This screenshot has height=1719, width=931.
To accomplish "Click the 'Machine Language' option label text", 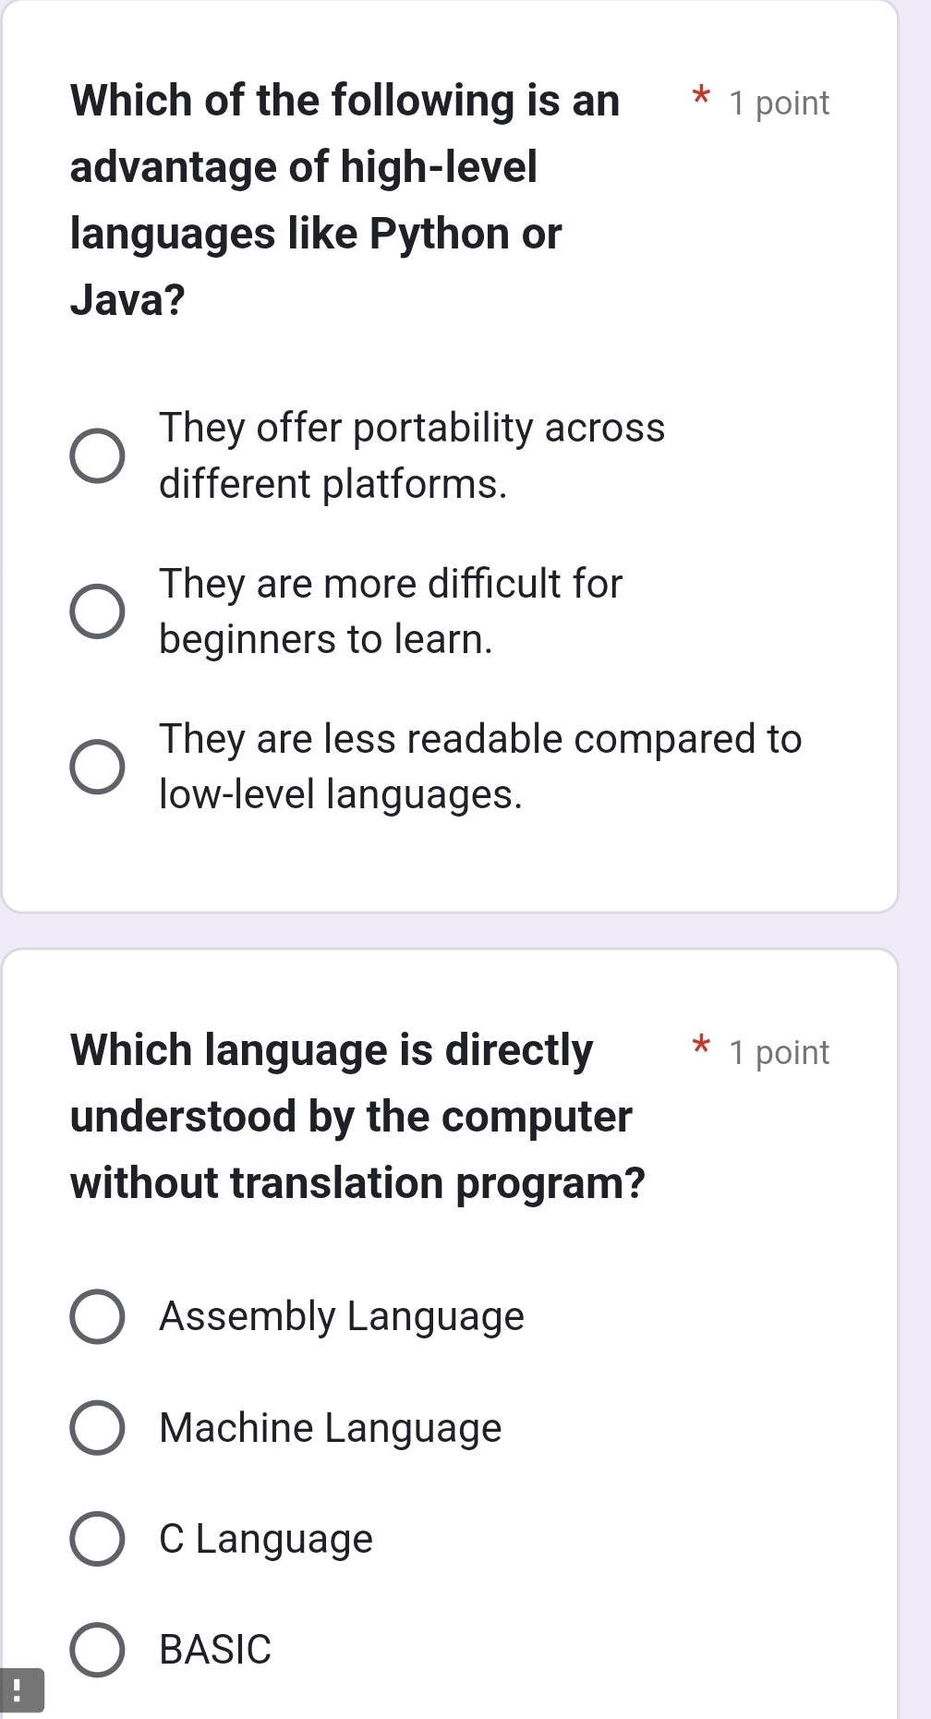I will pos(329,1429).
